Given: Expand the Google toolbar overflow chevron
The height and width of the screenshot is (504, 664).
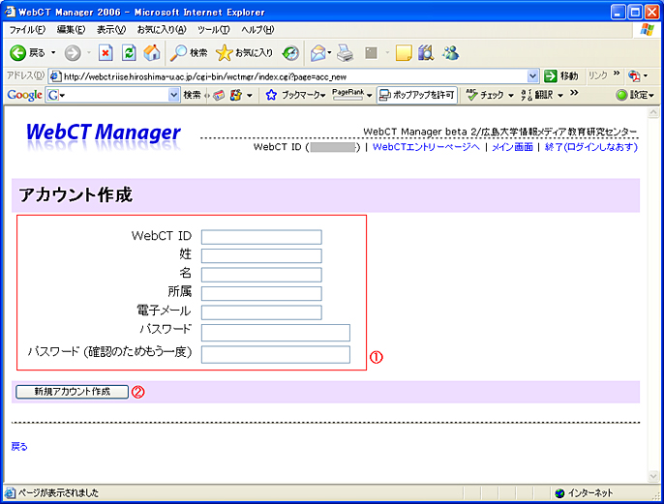Looking at the screenshot, I should (574, 92).
